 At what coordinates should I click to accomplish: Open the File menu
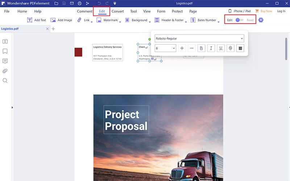pyautogui.click(x=7, y=11)
